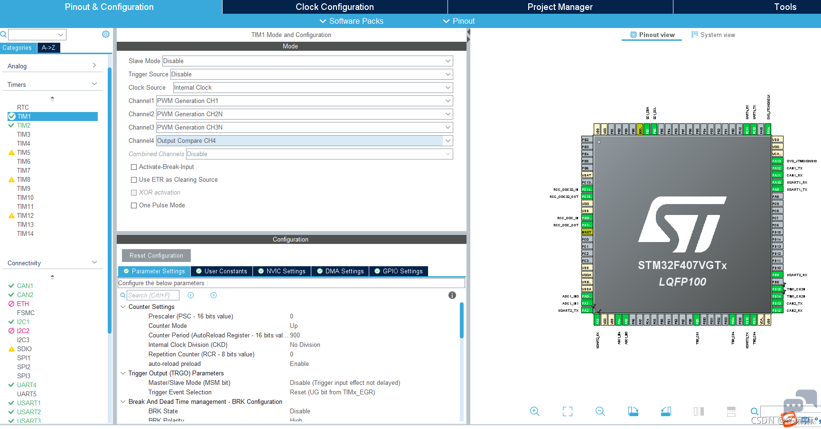Screen dimensions: 821x429
Task: Switch to the Clock Configuration tab
Action: pos(335,7)
